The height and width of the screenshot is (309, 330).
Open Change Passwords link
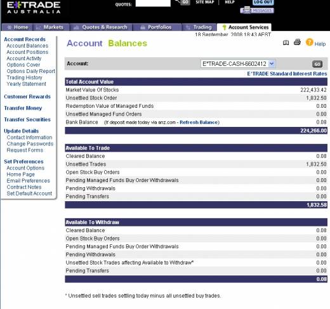pyautogui.click(x=30, y=143)
